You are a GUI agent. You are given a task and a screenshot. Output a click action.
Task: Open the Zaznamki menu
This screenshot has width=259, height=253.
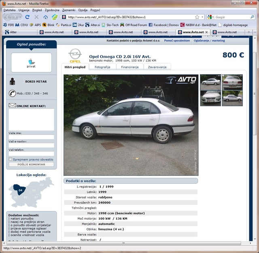click(69, 10)
